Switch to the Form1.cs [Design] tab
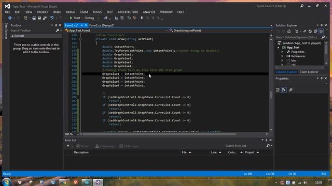The width and height of the screenshot is (332, 186). click(x=102, y=25)
